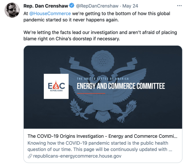Click the red underline beneath the committee heading
Image resolution: width=187 pixels, height=165 pixels.
91,94
